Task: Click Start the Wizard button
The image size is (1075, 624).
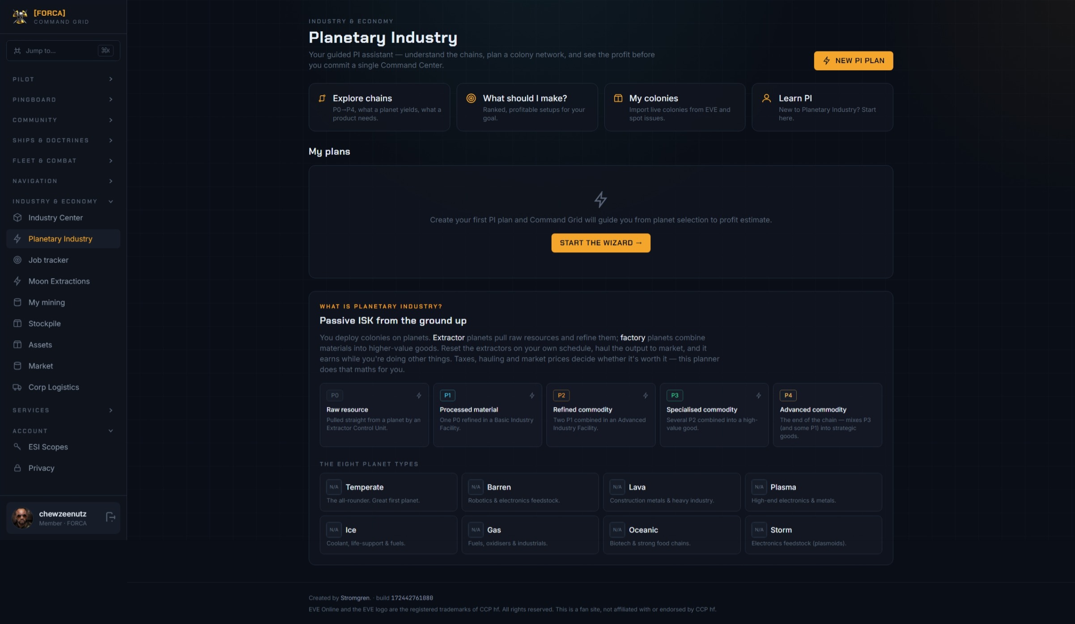Action: point(600,243)
